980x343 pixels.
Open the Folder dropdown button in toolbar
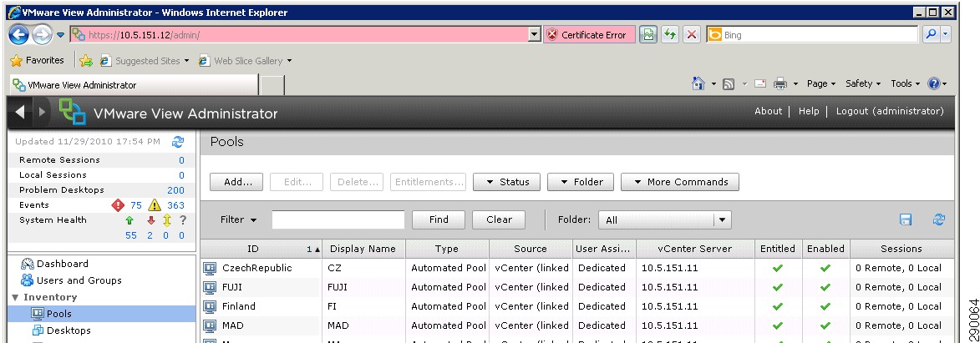[581, 182]
